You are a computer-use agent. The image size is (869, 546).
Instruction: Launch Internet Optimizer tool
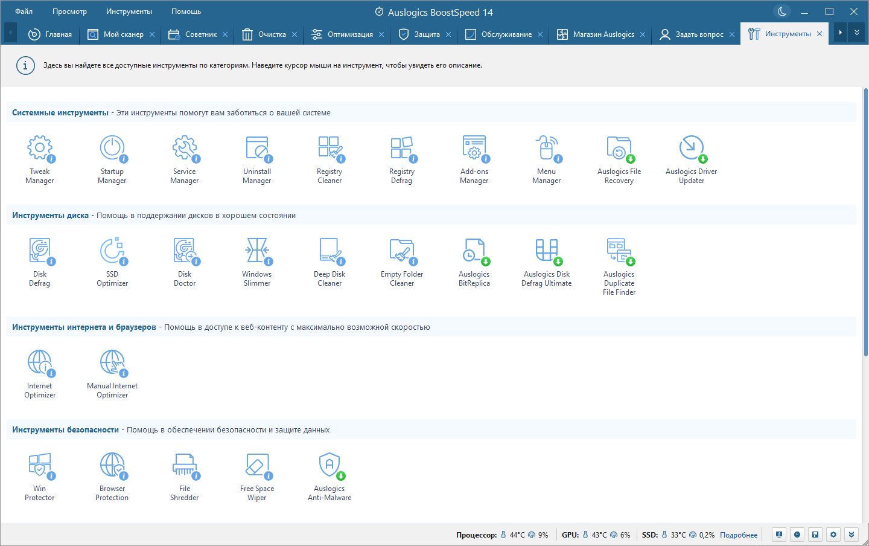point(40,374)
